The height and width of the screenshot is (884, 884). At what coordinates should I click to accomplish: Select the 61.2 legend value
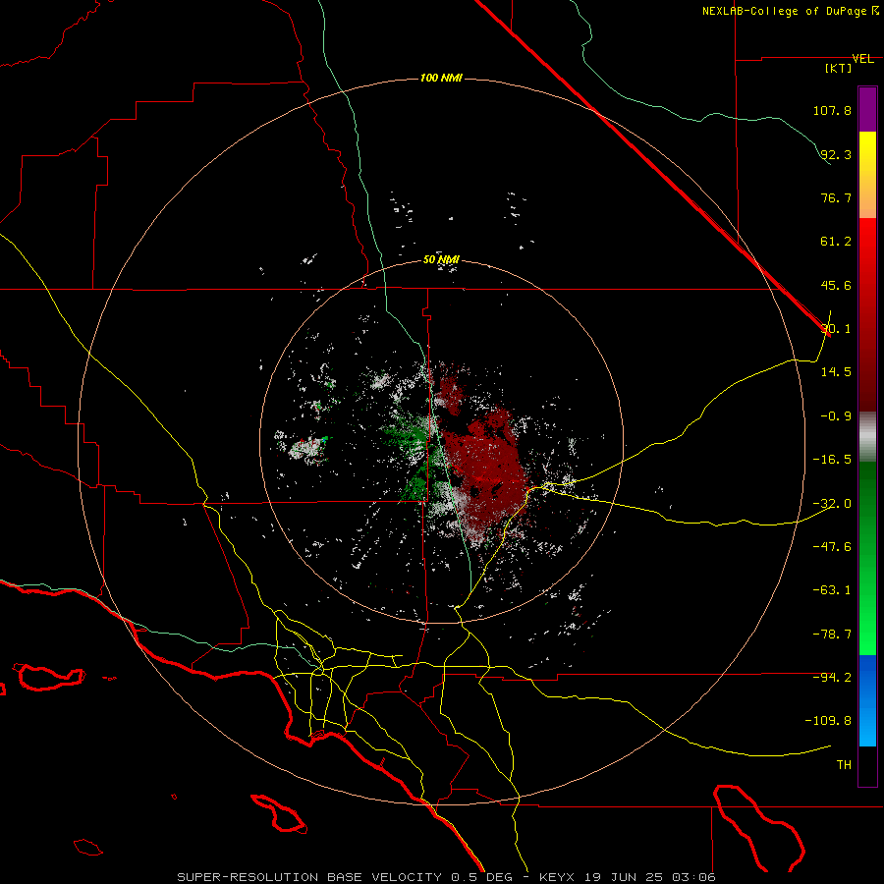pos(836,242)
